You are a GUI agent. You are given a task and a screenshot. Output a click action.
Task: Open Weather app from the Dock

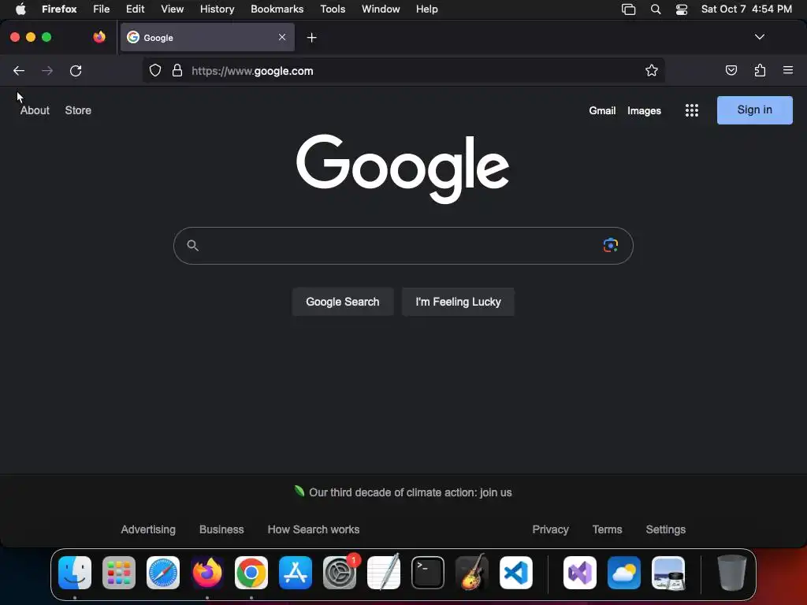624,573
